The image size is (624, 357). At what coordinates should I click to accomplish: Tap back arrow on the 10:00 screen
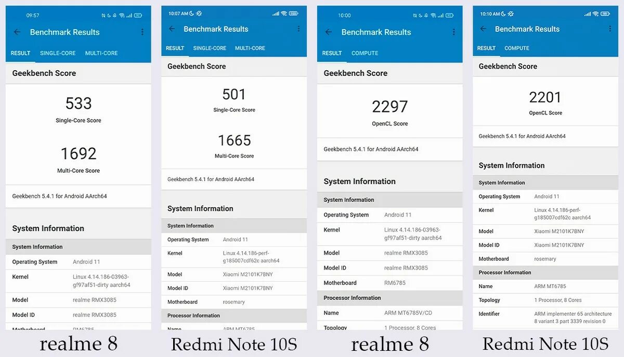click(x=329, y=32)
